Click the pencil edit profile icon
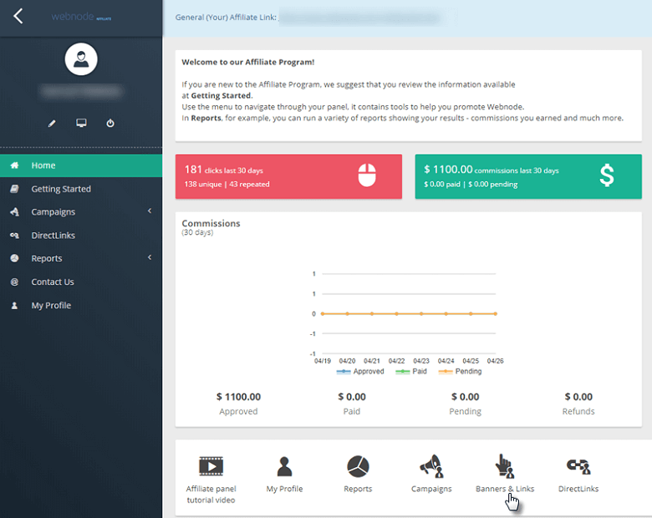 (52, 124)
